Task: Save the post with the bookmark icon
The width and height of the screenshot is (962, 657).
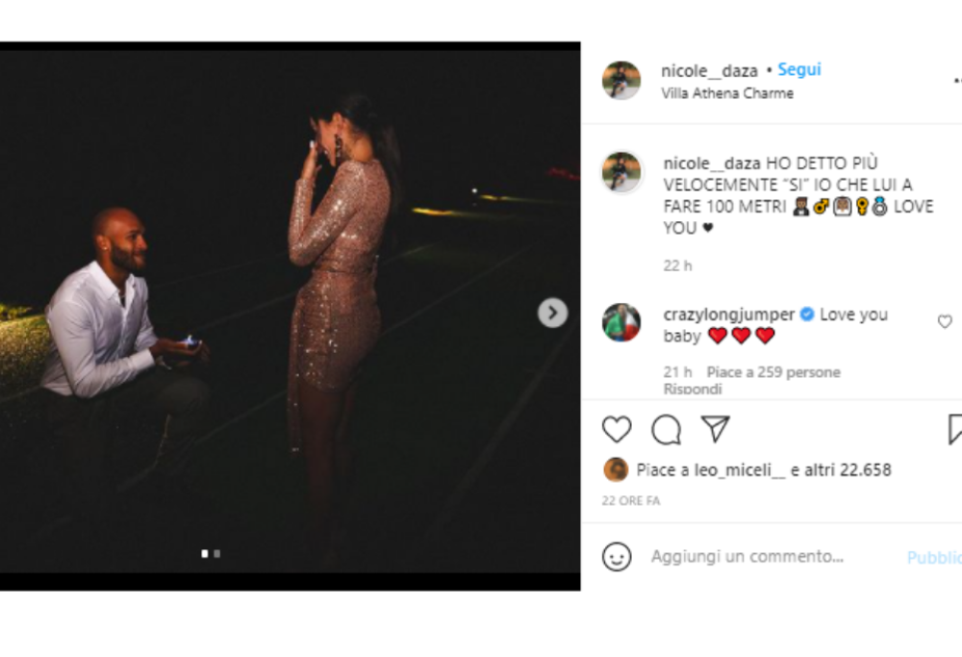Action: (x=955, y=429)
